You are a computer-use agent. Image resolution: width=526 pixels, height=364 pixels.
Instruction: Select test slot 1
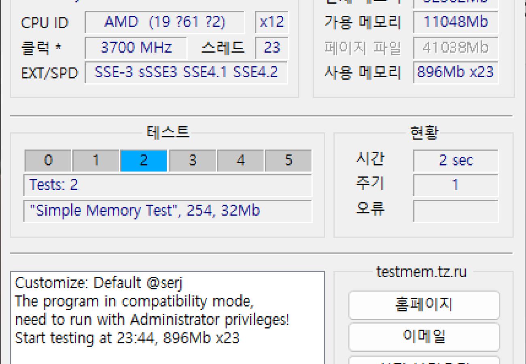click(x=96, y=160)
